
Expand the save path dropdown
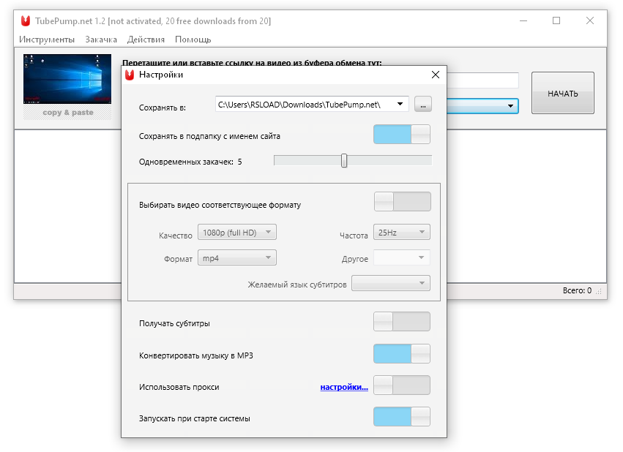400,104
